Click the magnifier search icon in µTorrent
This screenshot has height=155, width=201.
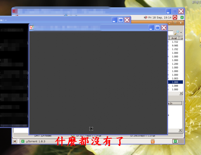(x=177, y=33)
